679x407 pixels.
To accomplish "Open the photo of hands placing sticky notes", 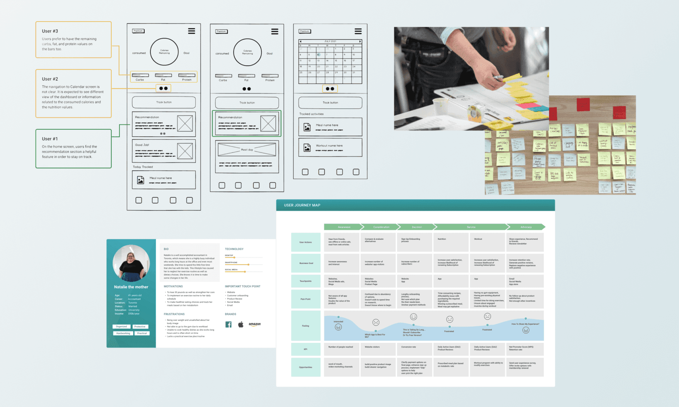I will tap(471, 79).
